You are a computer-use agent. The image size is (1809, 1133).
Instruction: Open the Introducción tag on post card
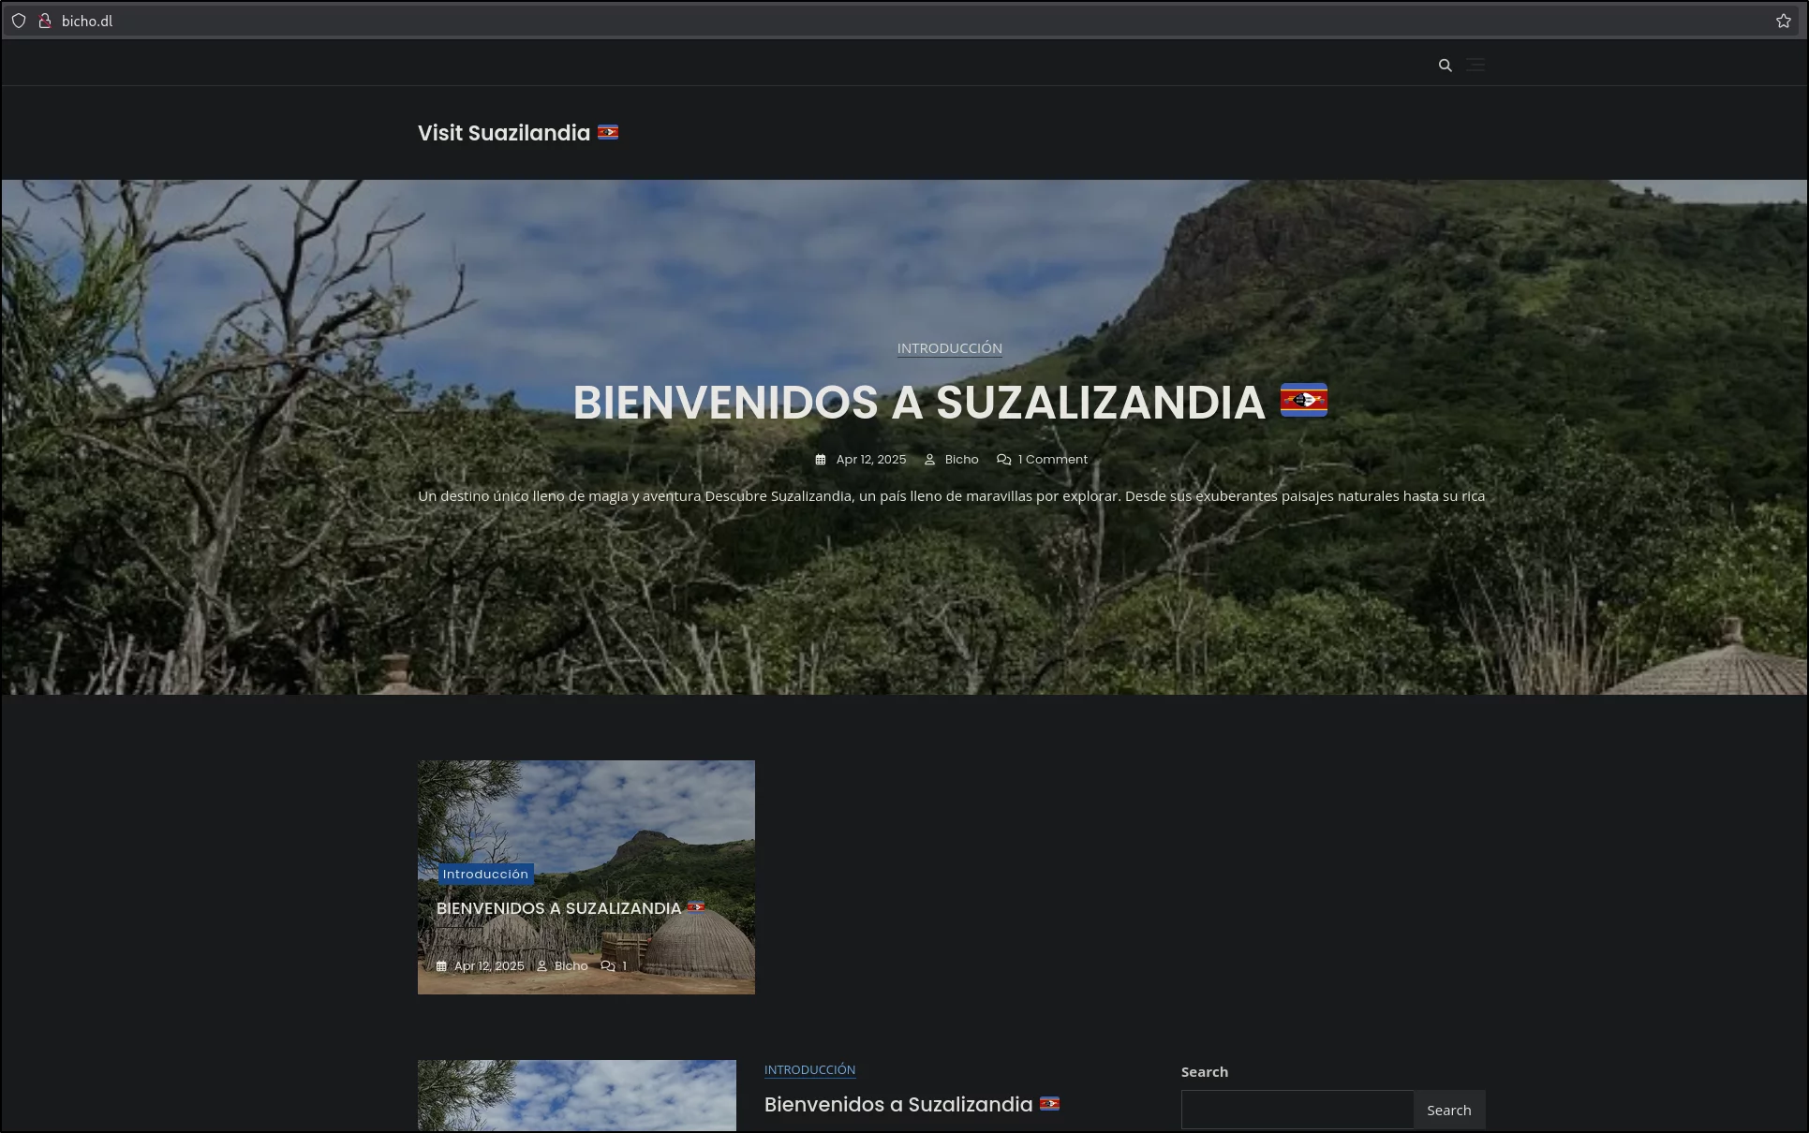click(485, 875)
